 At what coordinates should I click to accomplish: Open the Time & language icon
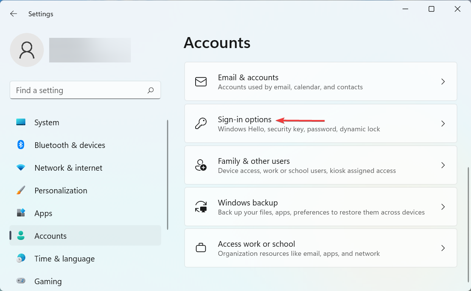coord(20,258)
